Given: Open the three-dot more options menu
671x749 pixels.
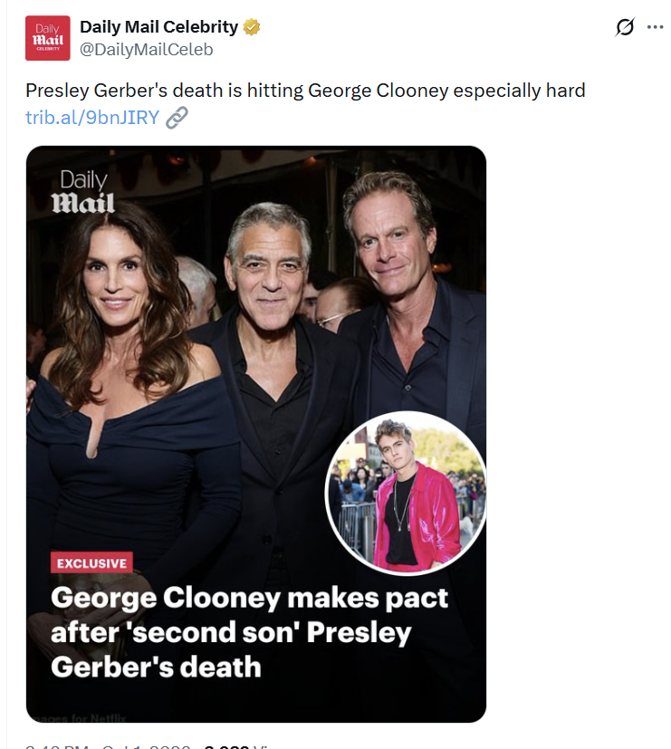Looking at the screenshot, I should coord(655,27).
